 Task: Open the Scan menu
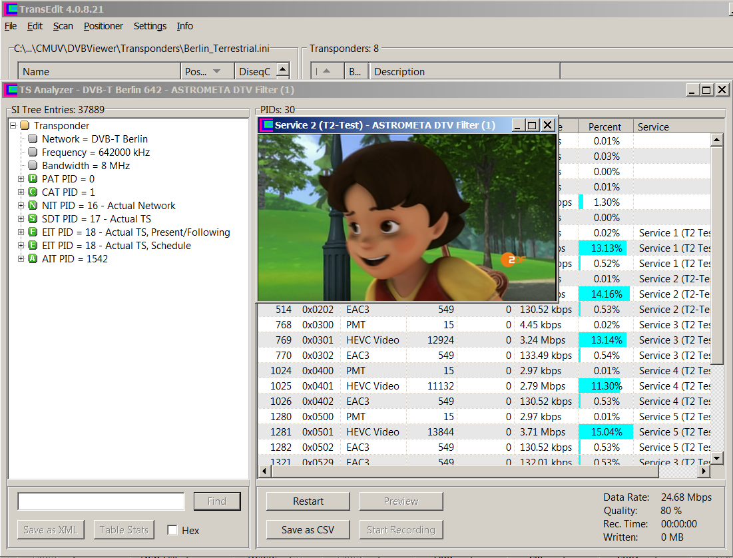[x=63, y=26]
